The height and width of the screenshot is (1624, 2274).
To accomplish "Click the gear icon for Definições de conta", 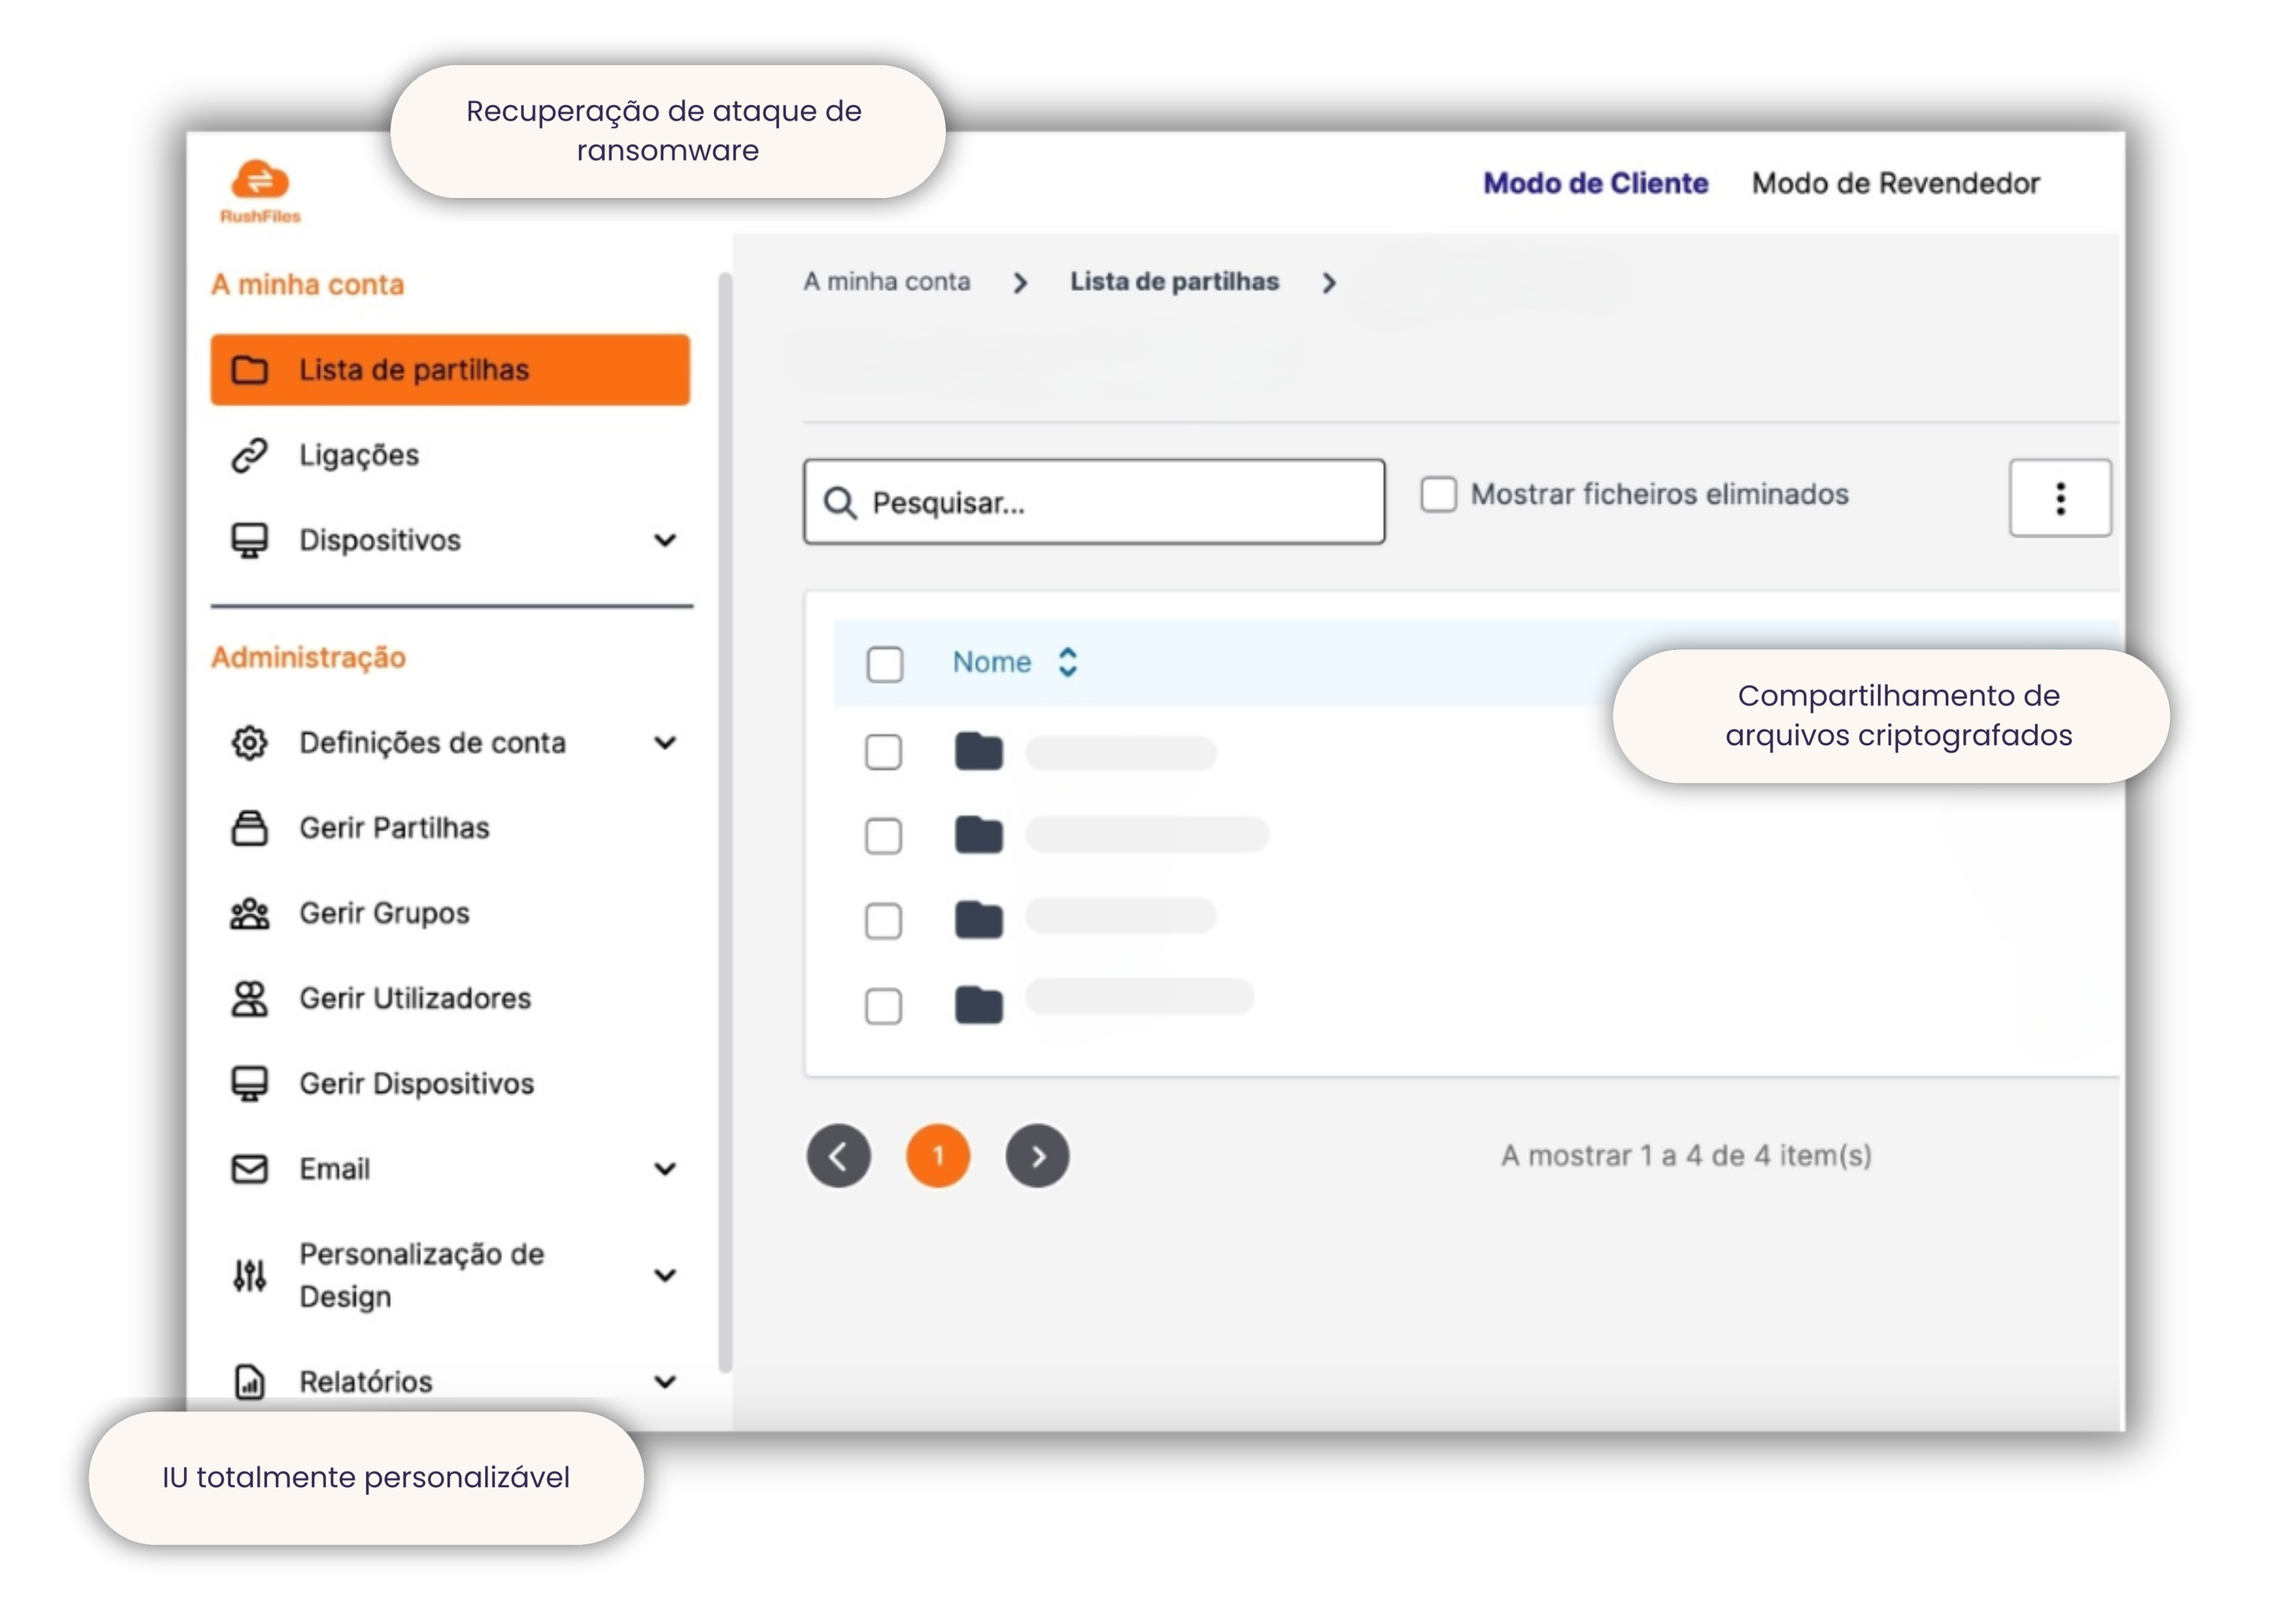I will [250, 743].
